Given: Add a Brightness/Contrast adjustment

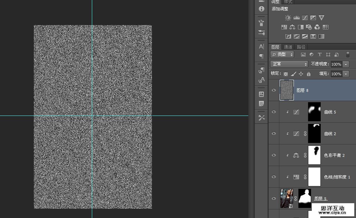Looking at the screenshot, I should [x=288, y=18].
